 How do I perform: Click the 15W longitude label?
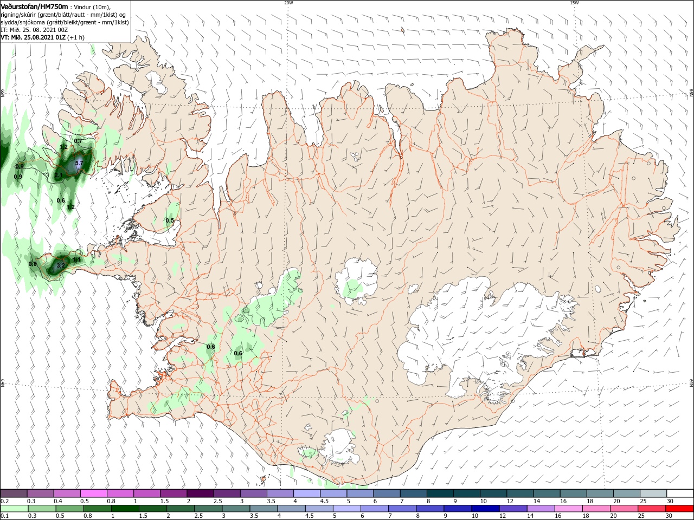(x=574, y=3)
